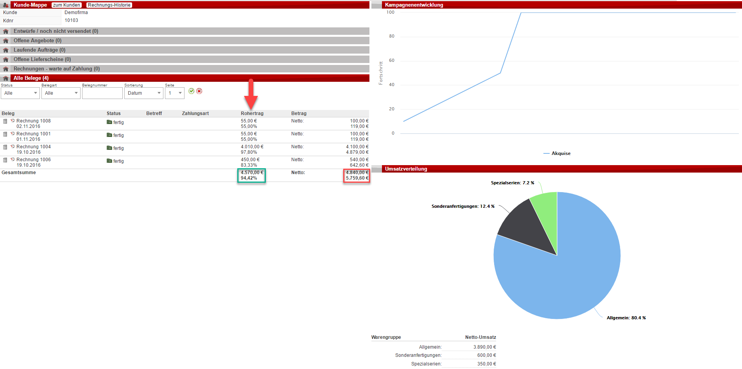
Task: Click house icon beside Offene Angebote
Action: tap(5, 41)
